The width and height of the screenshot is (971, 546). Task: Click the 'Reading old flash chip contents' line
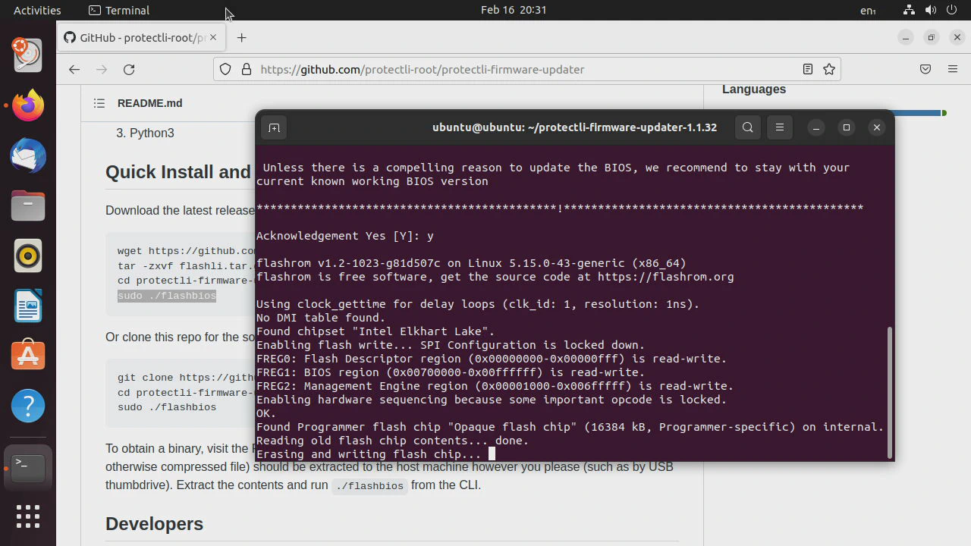point(392,441)
